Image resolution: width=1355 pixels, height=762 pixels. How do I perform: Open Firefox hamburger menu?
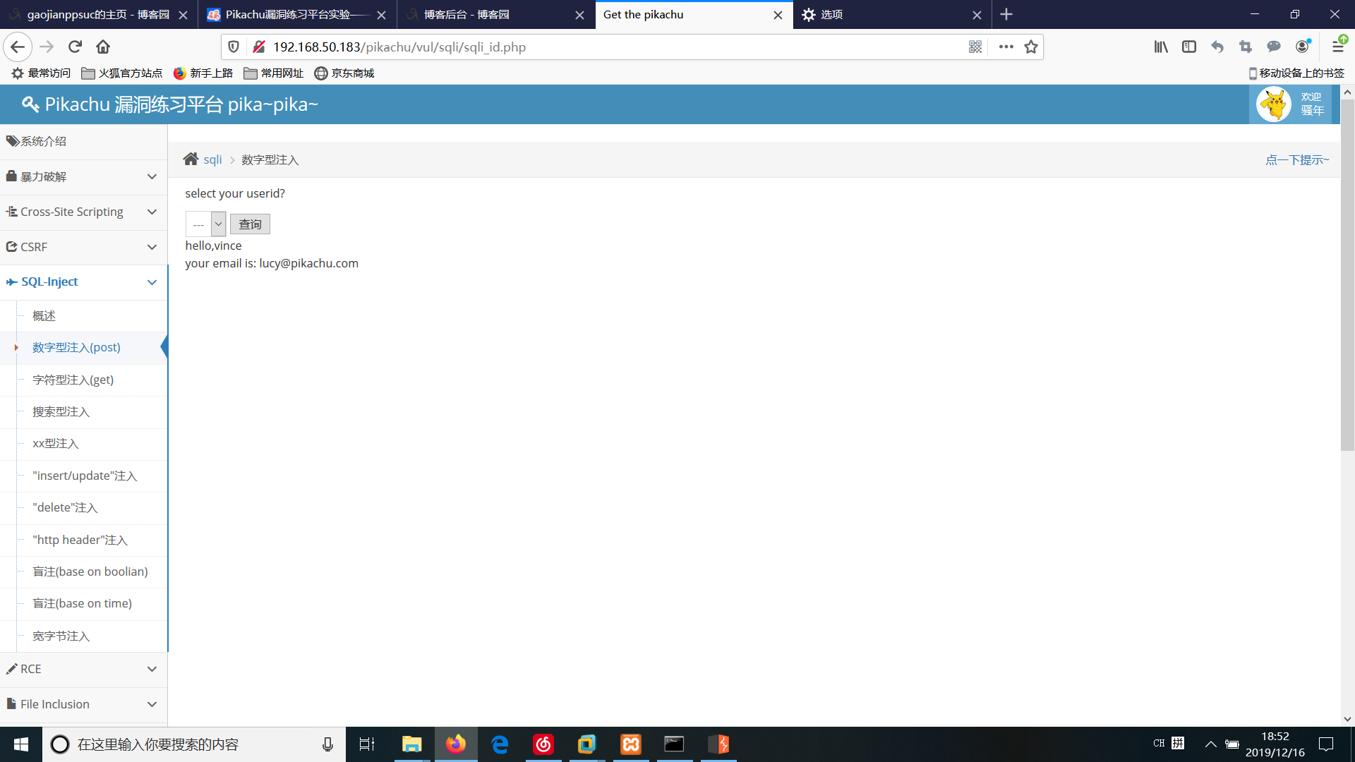pyautogui.click(x=1337, y=47)
